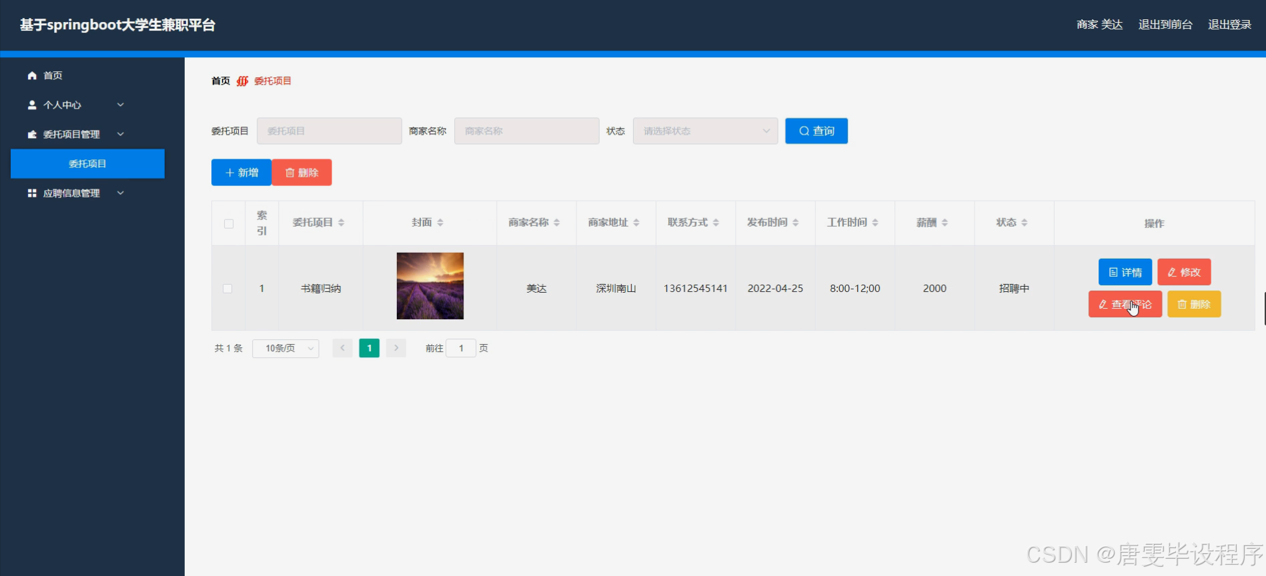Click the 13612545141 phone cell
The image size is (1266, 576).
click(696, 289)
